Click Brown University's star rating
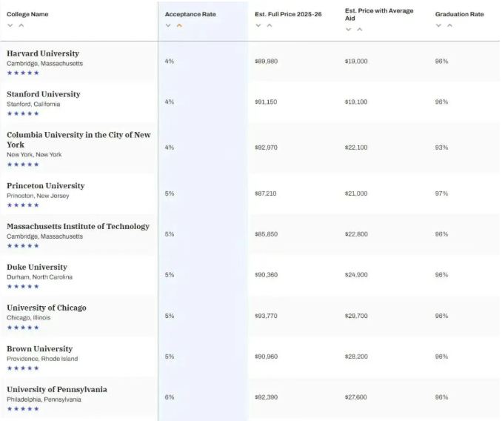Image resolution: width=502 pixels, height=421 pixels. point(23,368)
